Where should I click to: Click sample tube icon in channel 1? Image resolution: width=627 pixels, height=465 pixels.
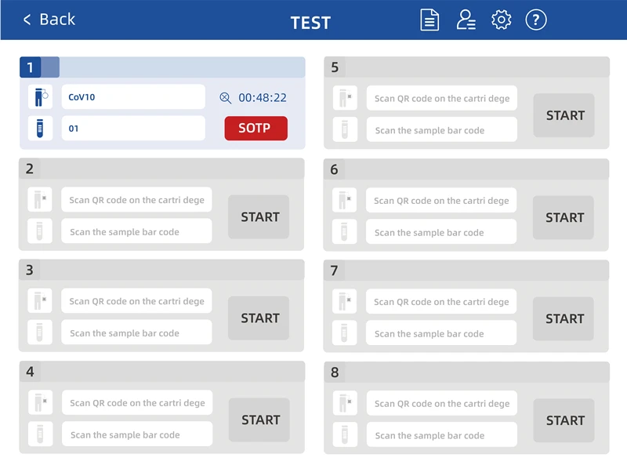pyautogui.click(x=40, y=128)
